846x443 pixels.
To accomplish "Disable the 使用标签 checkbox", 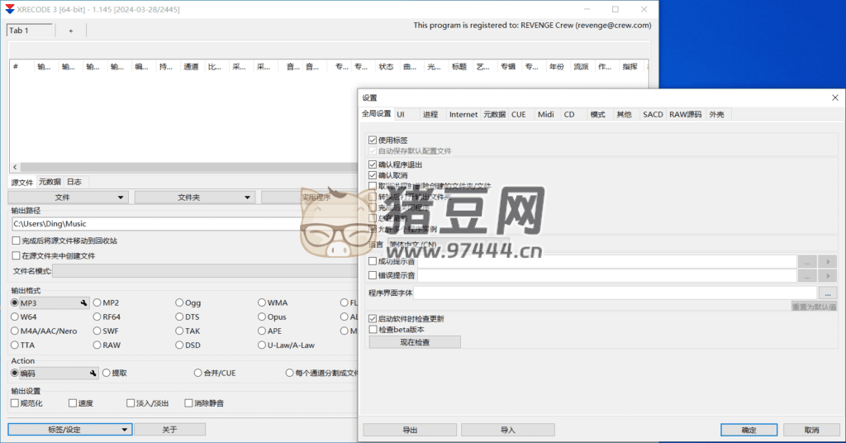I will pos(373,141).
